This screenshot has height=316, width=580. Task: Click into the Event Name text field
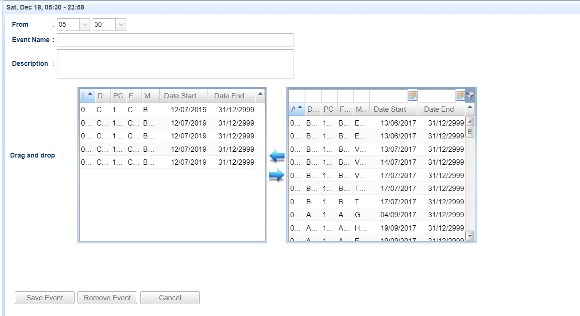(175, 40)
